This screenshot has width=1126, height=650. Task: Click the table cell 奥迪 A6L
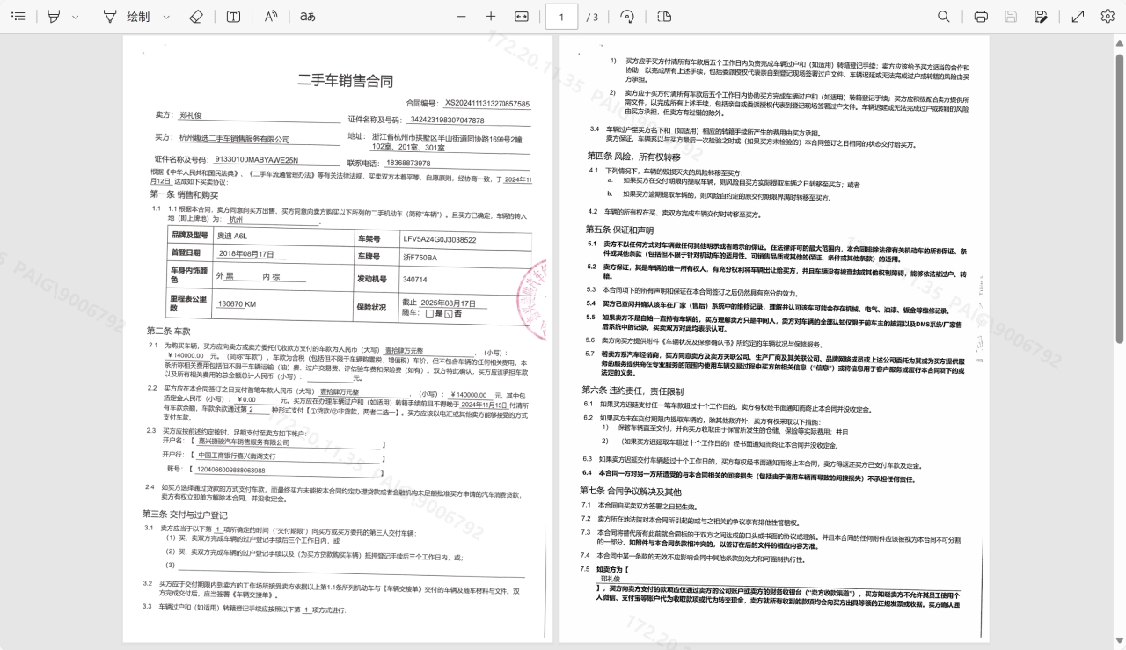click(x=232, y=237)
